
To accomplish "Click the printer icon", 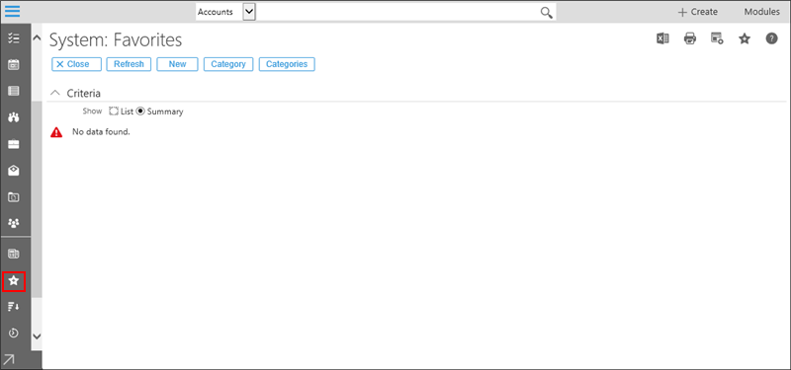I will coord(689,38).
